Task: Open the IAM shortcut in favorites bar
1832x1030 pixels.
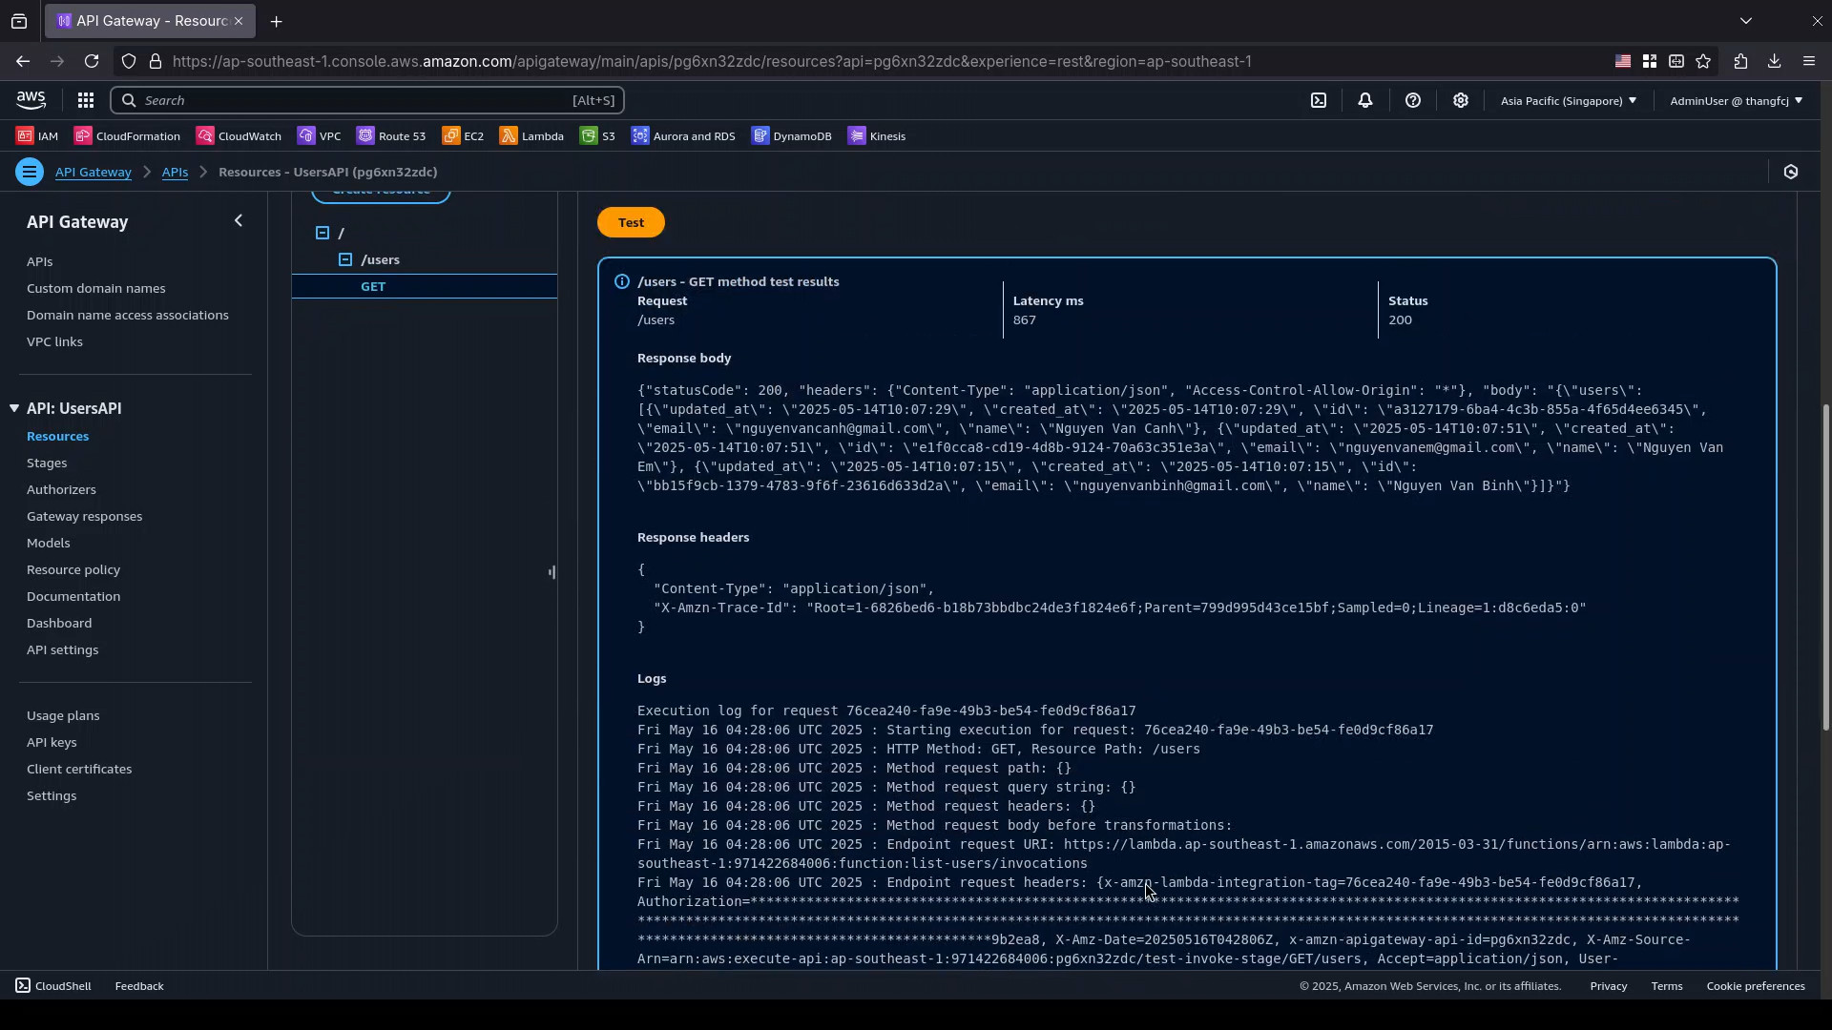Action: 37,136
